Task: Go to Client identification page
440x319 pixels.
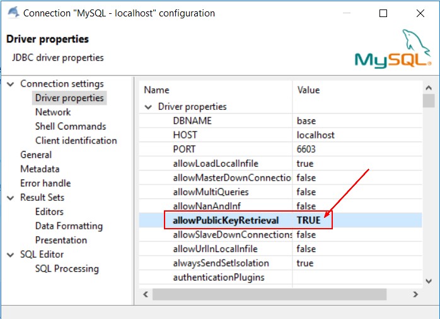Action: pyautogui.click(x=76, y=141)
